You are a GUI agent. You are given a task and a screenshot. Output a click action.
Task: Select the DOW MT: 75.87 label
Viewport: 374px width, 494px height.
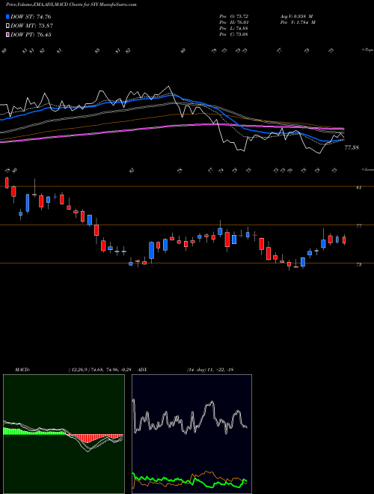pyautogui.click(x=31, y=26)
